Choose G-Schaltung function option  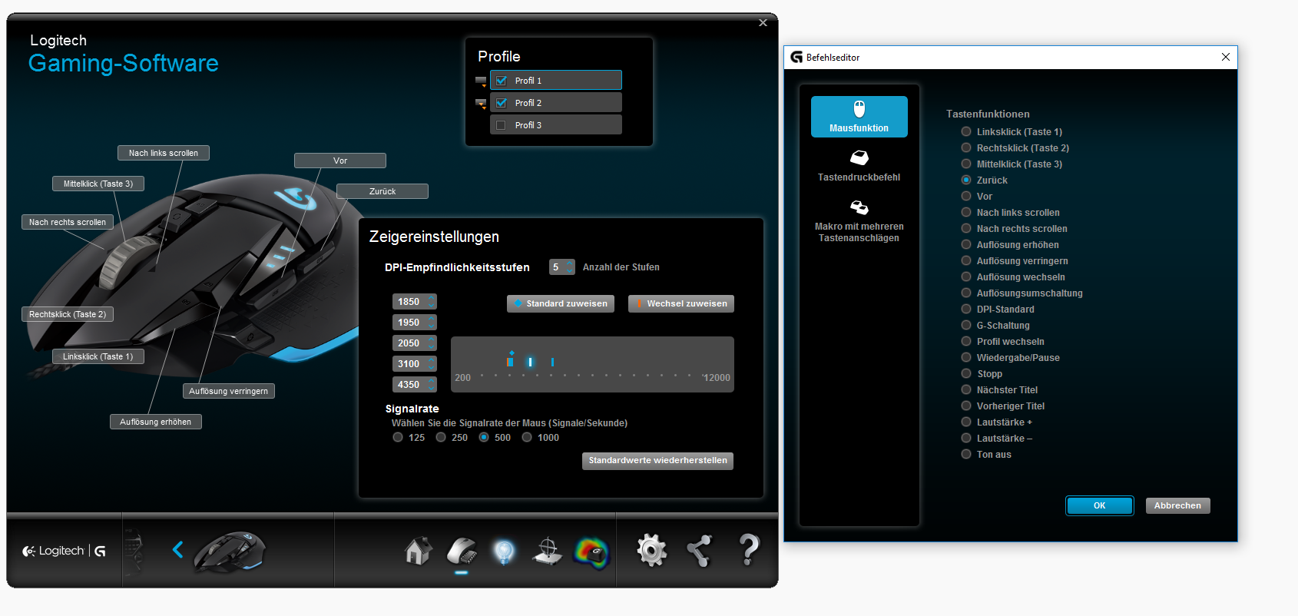pos(966,325)
